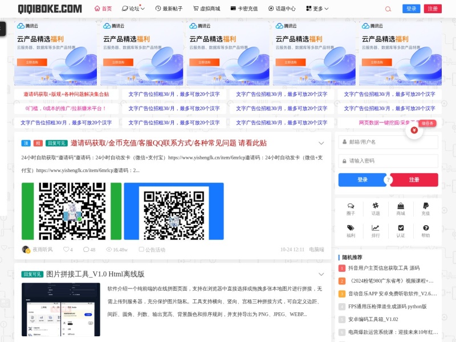Click the 顶 pinned tag badge
Viewport: 456px width, 342px height.
26,143
